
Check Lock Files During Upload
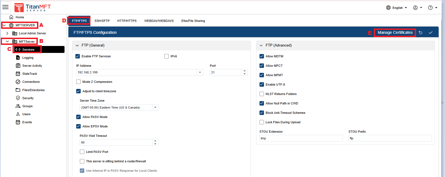tap(262, 122)
